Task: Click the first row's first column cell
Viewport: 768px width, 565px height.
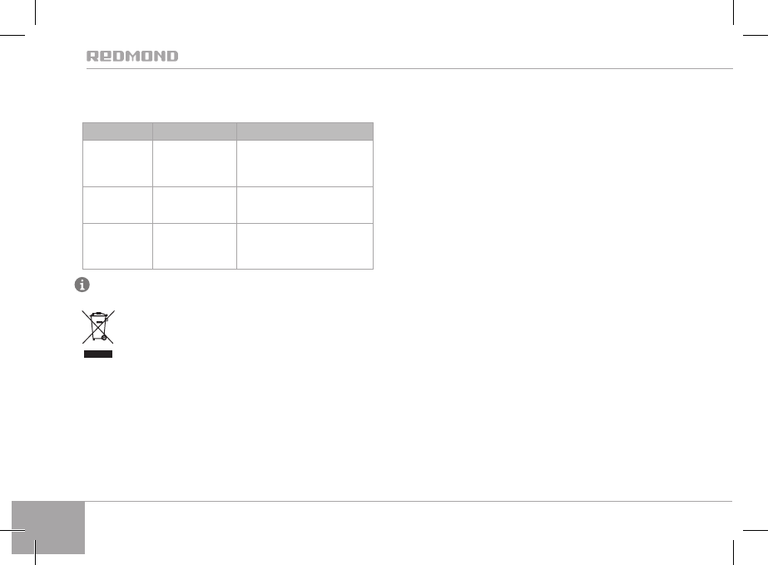Action: coord(116,162)
